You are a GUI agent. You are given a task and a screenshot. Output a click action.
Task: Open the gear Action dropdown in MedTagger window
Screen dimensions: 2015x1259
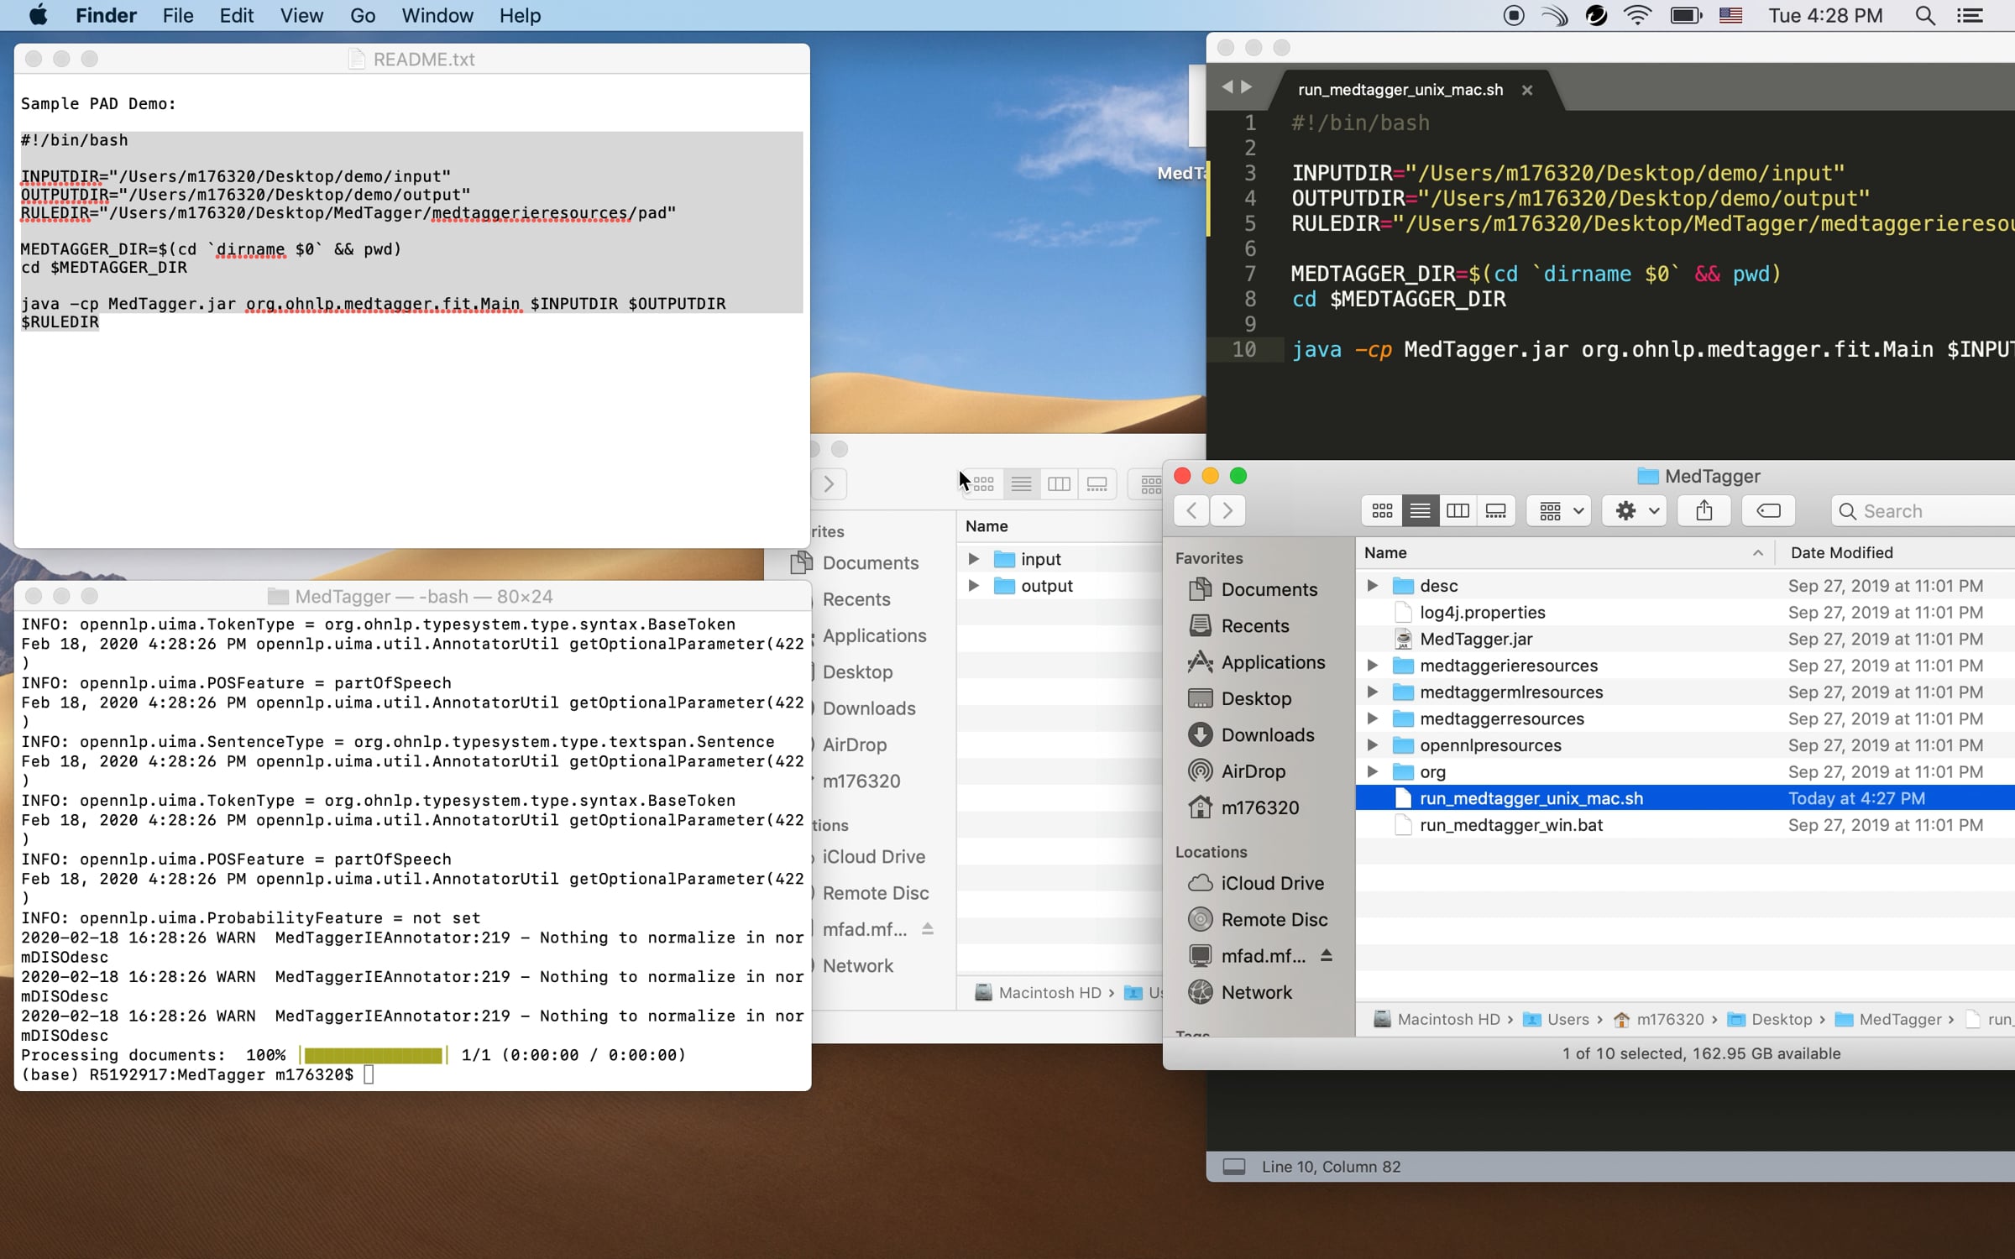point(1636,510)
